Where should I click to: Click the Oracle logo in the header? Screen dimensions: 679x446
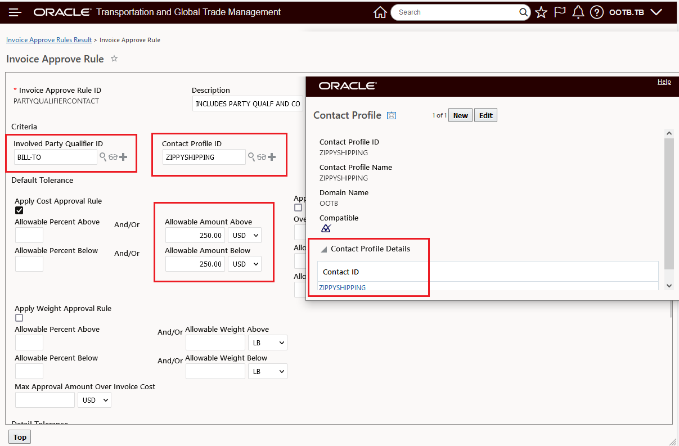62,12
